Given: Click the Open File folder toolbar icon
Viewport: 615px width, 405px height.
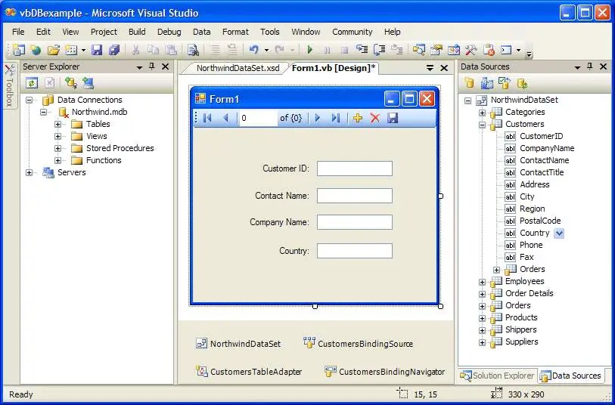Looking at the screenshot, I should pyautogui.click(x=54, y=50).
